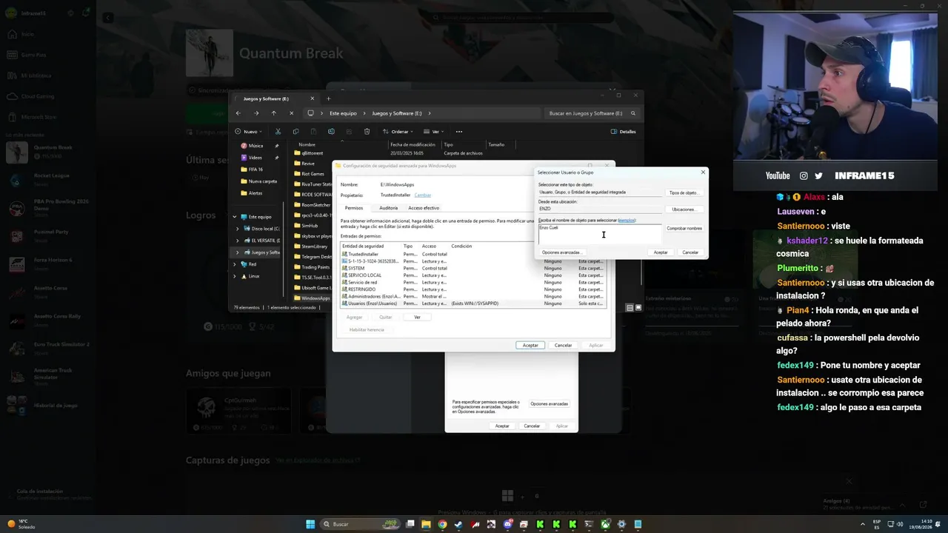Screen dimensions: 948x533
Task: Sort files by the Nombre column
Action: [307, 144]
